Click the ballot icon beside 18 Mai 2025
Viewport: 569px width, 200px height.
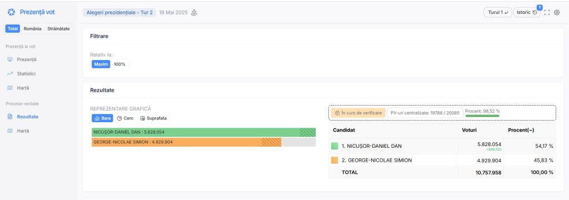(194, 13)
